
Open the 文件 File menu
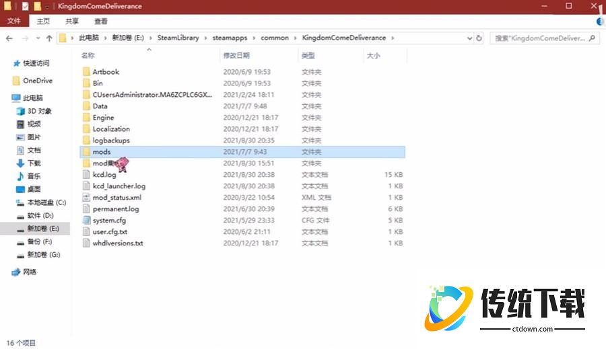(x=13, y=22)
